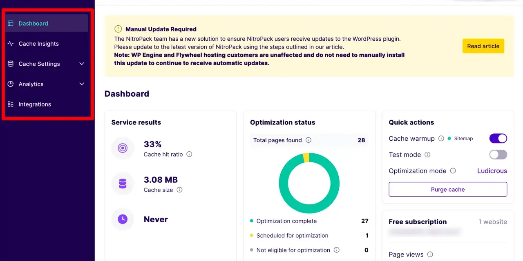Click the Manual Update warning icon
Screen dimensions: 523x261
(118, 29)
